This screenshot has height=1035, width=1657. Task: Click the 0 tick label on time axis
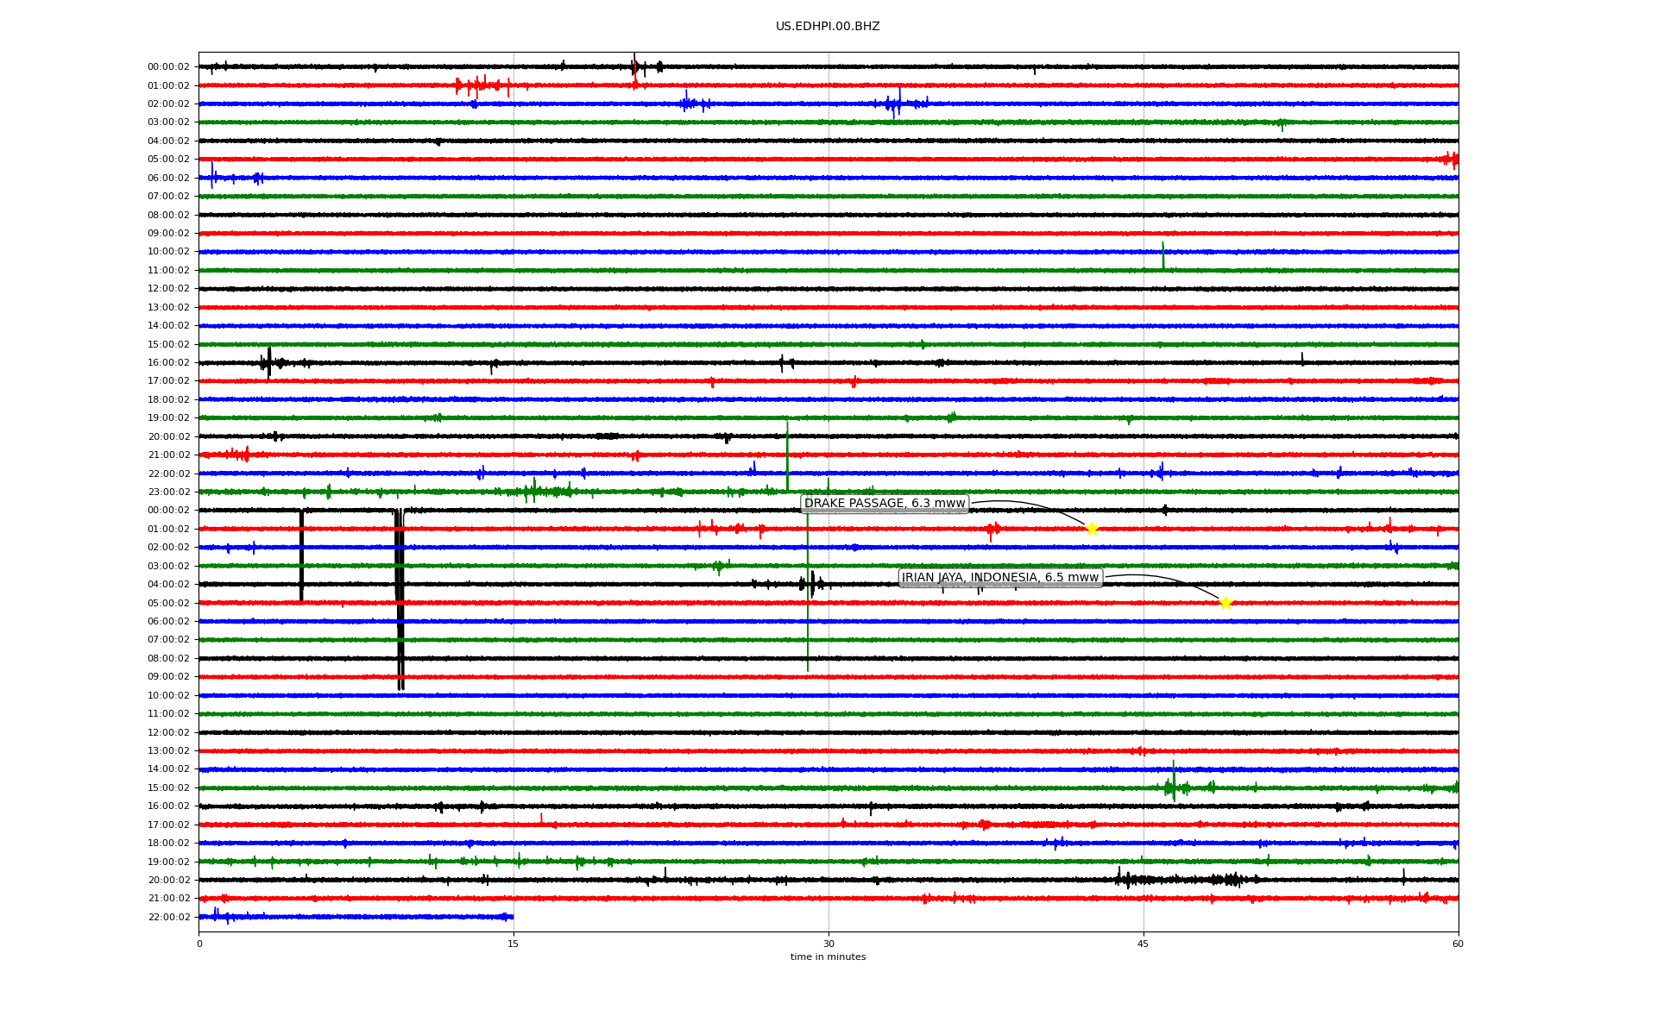[199, 944]
